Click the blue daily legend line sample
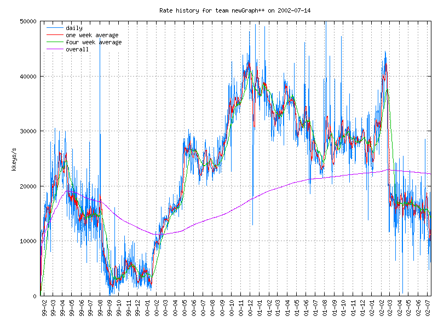Viewport: 438px width, 328px height. point(55,28)
